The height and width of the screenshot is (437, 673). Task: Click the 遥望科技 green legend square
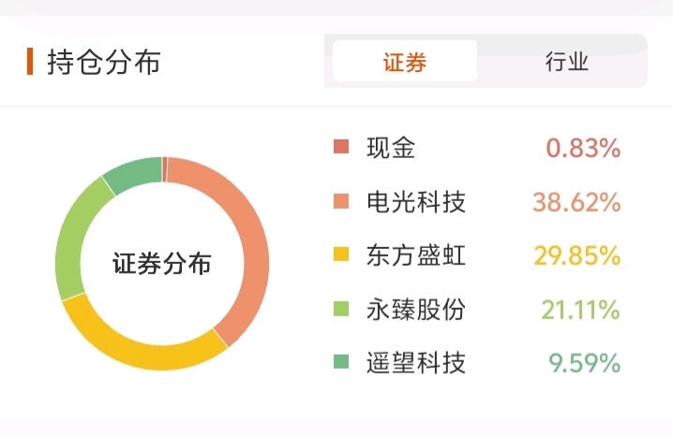(341, 362)
